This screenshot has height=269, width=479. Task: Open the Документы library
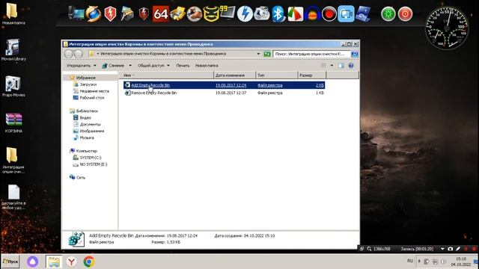(87, 125)
